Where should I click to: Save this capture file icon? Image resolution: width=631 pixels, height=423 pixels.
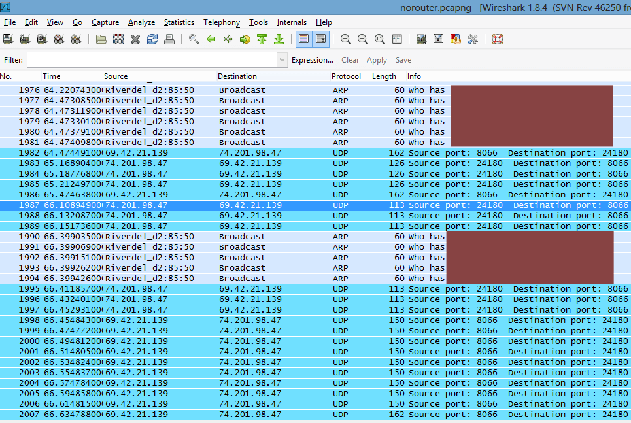click(x=118, y=39)
